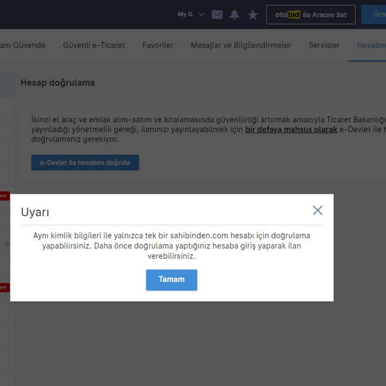
Task: Open Mesajlar ve Bilgilendirmeler tab
Action: click(x=241, y=45)
